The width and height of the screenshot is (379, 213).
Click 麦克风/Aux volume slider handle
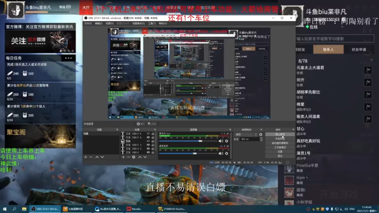point(200,141)
